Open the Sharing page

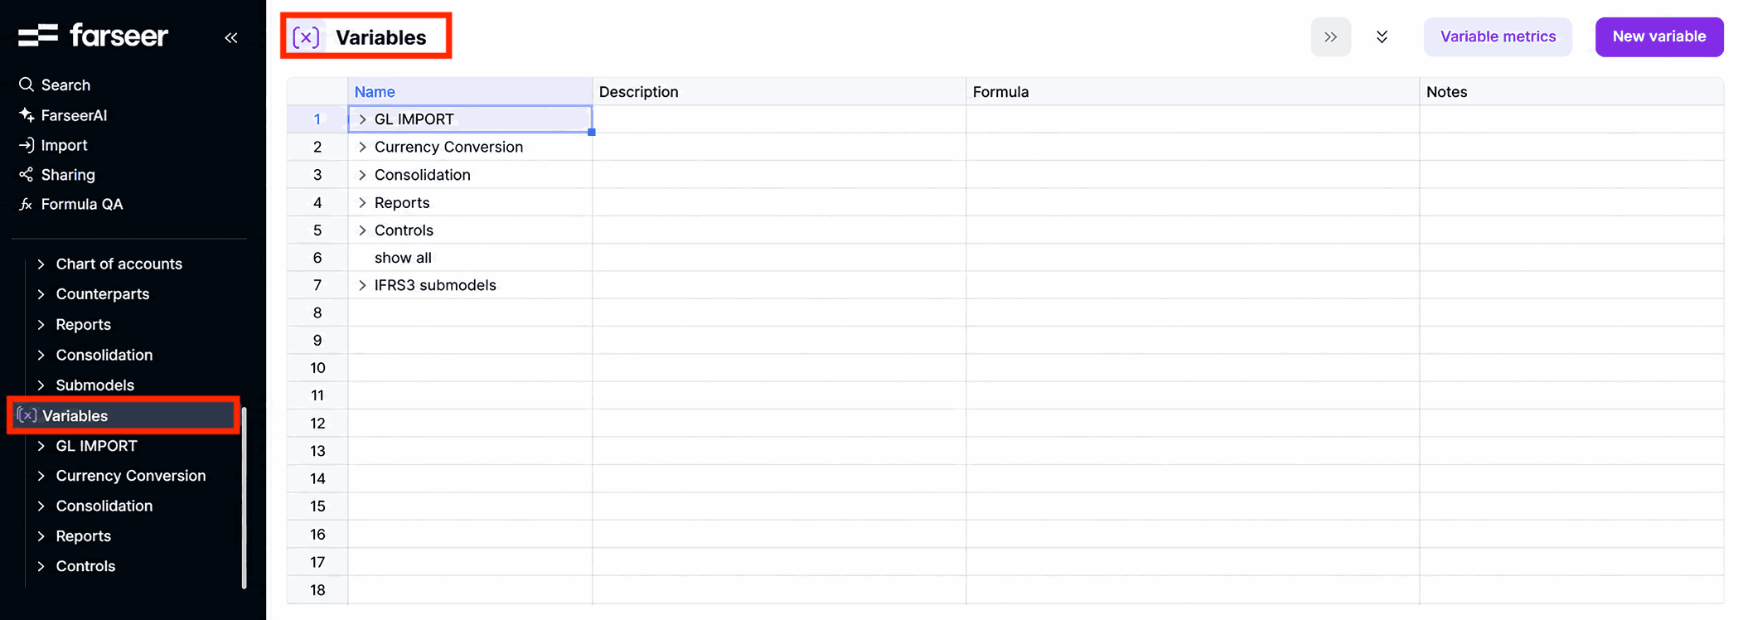click(68, 174)
